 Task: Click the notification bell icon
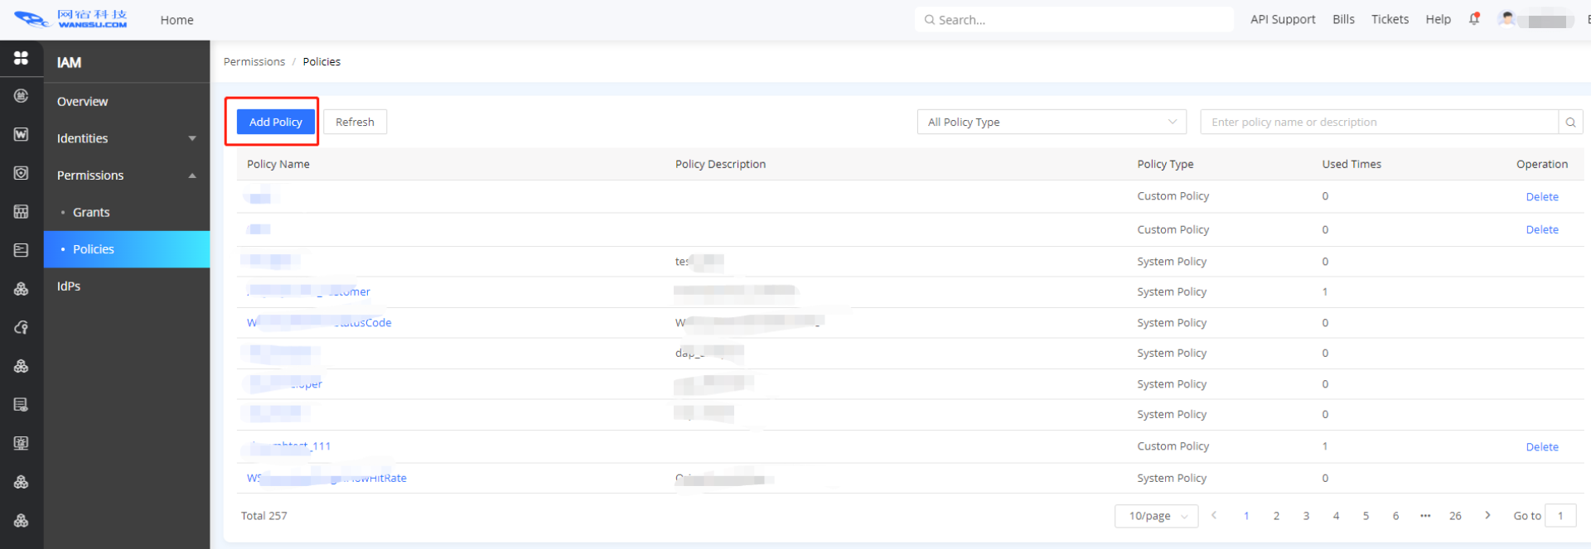[1474, 19]
